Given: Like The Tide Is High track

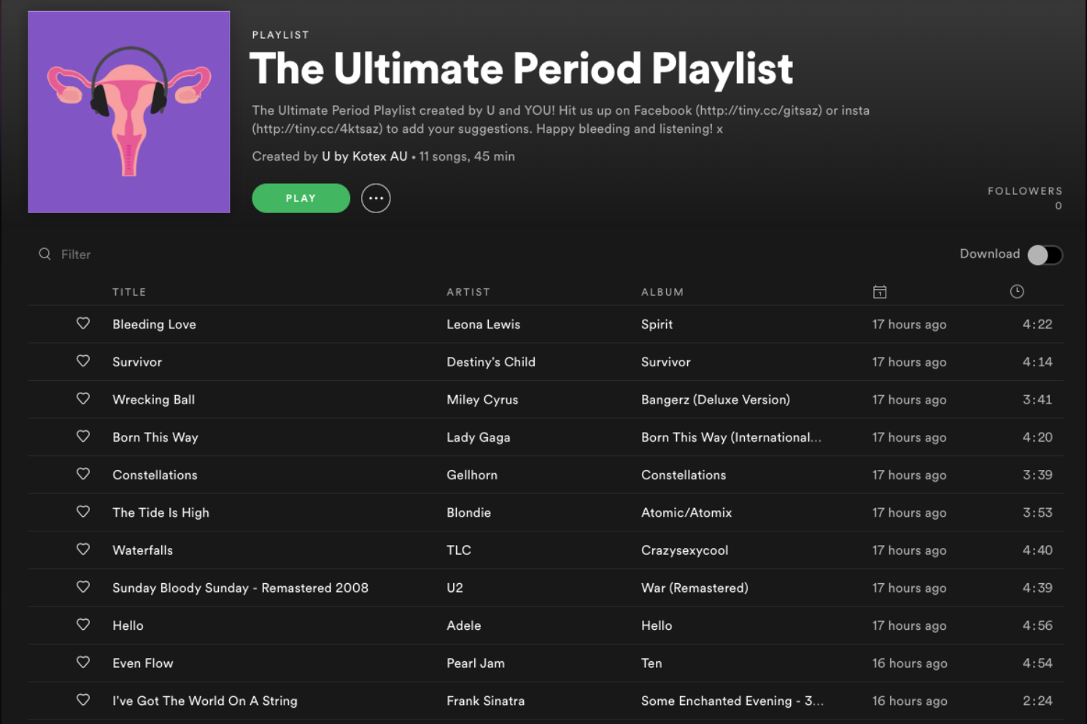Looking at the screenshot, I should (x=83, y=512).
